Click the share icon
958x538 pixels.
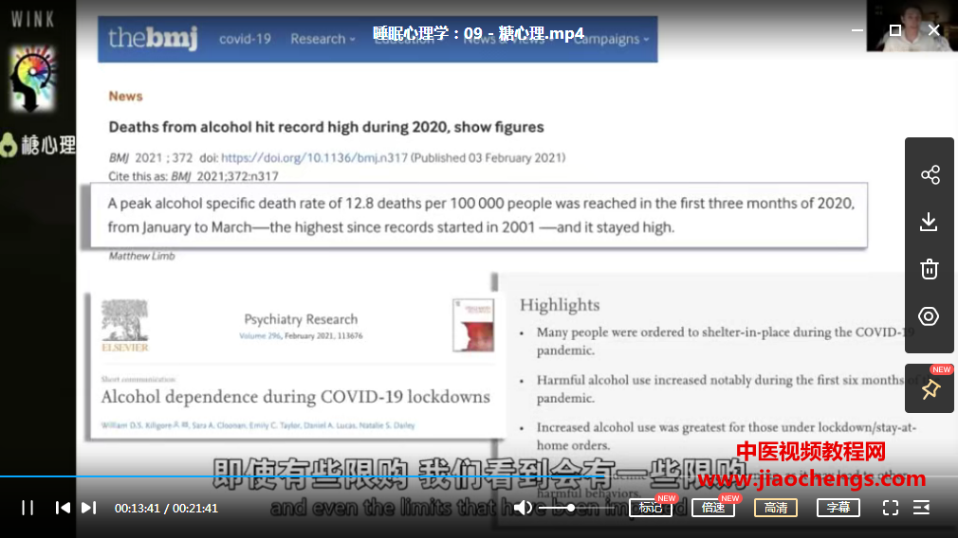click(930, 175)
